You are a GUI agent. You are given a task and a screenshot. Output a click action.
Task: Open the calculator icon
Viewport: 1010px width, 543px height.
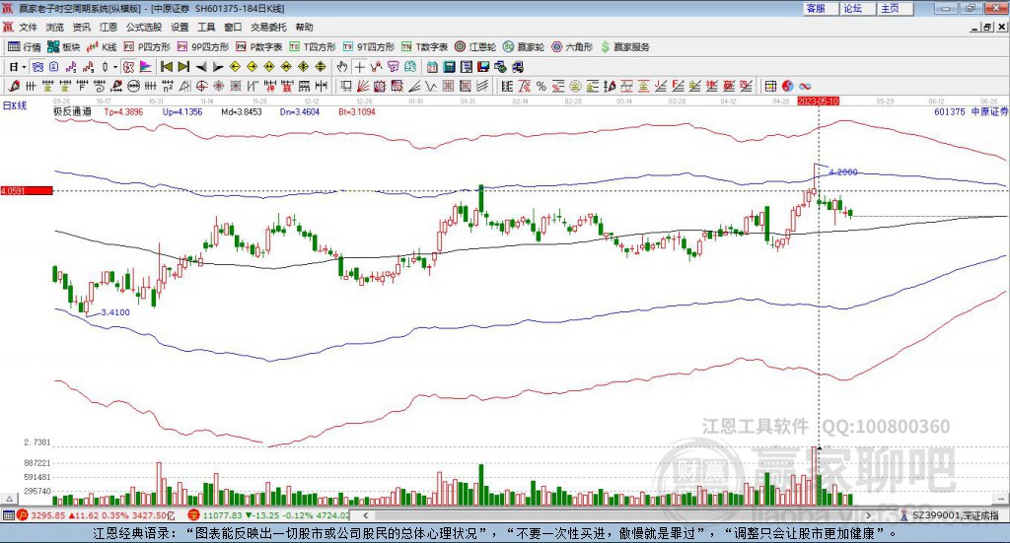(x=449, y=67)
